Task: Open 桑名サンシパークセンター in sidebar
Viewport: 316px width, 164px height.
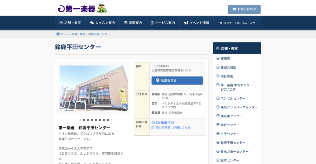Action: [239, 107]
